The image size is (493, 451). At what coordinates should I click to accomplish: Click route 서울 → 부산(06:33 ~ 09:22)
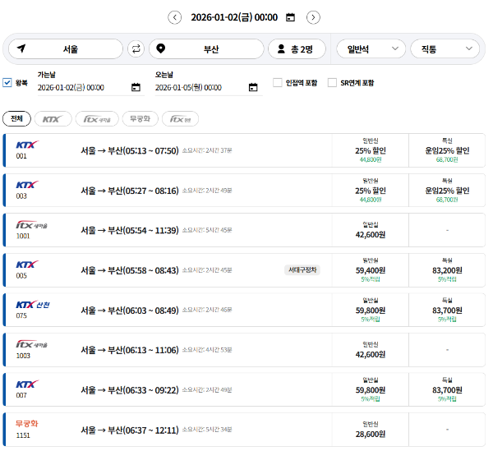pyautogui.click(x=130, y=390)
